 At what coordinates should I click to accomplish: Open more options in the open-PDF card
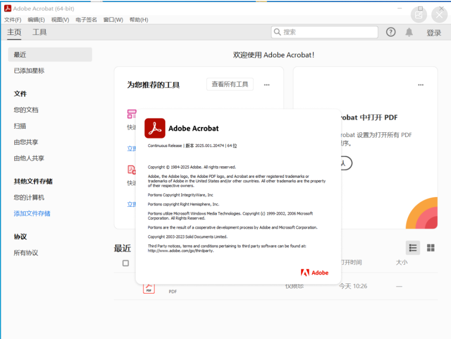[420, 85]
